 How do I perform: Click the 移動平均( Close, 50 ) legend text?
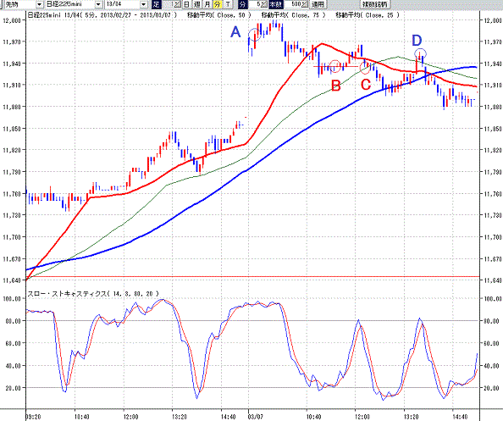click(x=219, y=15)
